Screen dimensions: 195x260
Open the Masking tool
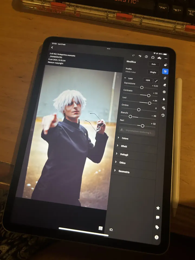point(164,92)
